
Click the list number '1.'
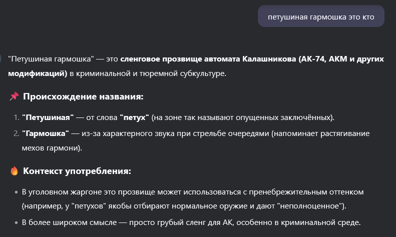point(17,117)
